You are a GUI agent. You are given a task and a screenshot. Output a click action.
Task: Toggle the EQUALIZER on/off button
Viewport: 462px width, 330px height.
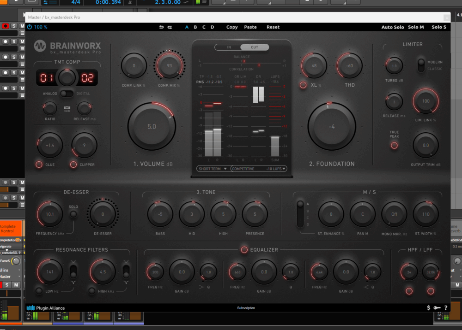pos(244,250)
